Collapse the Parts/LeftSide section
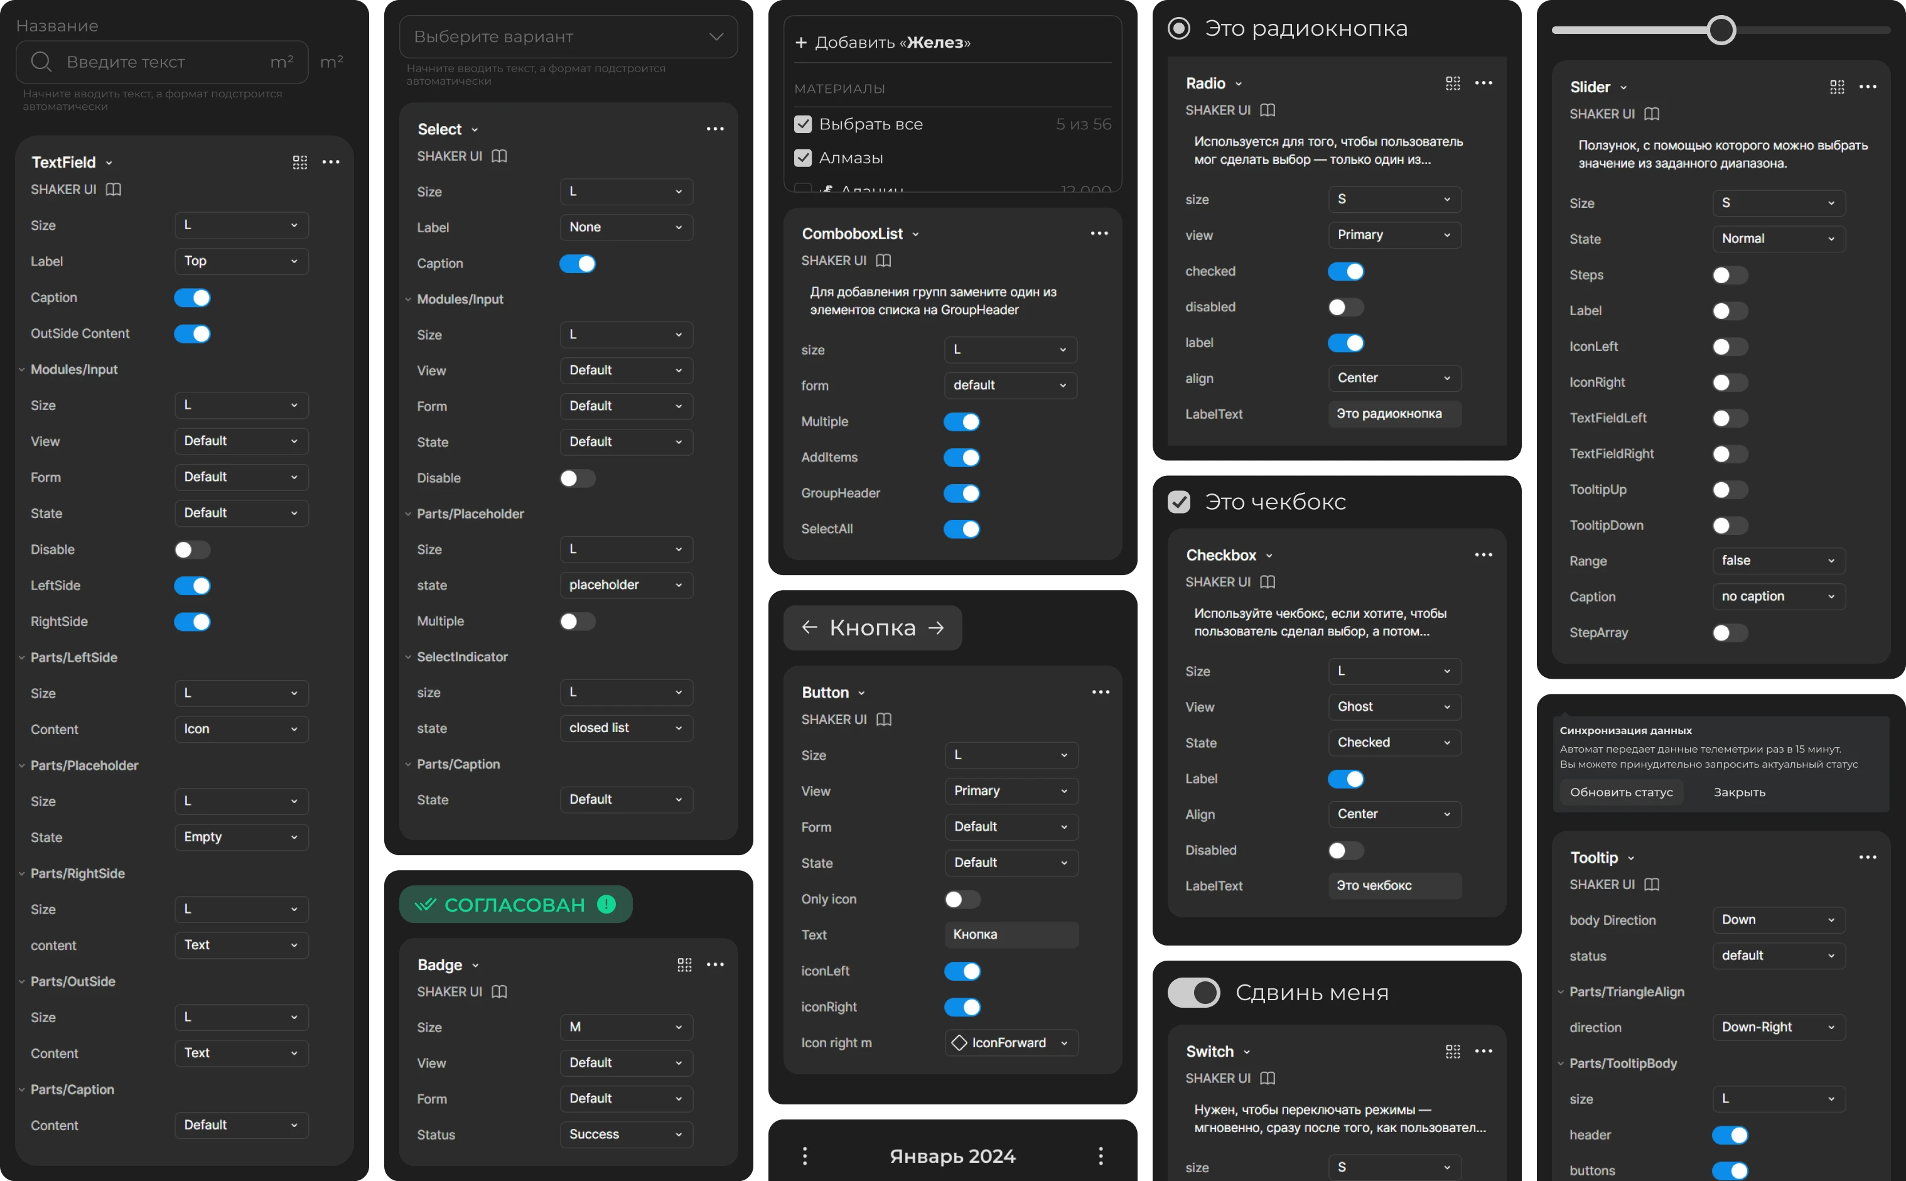1906x1181 pixels. (22, 657)
